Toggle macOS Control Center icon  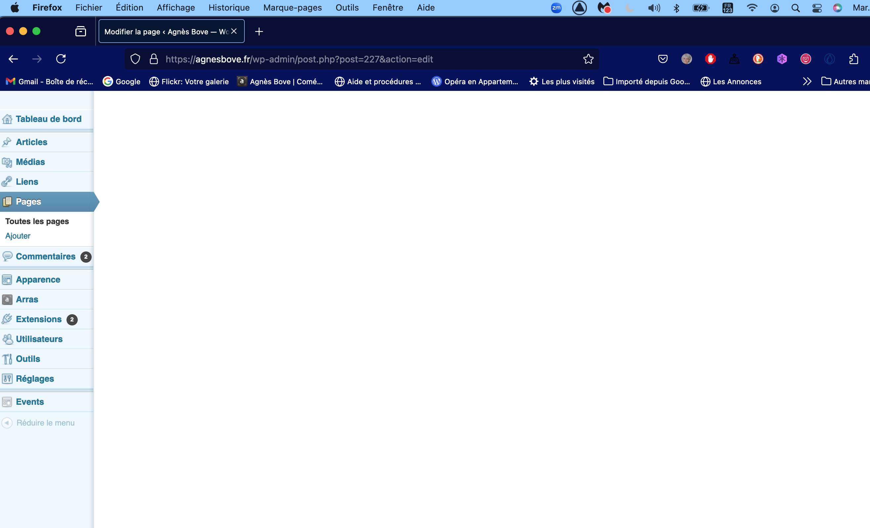[817, 8]
